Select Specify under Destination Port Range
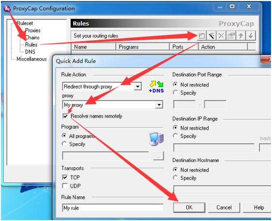 pyautogui.click(x=175, y=92)
